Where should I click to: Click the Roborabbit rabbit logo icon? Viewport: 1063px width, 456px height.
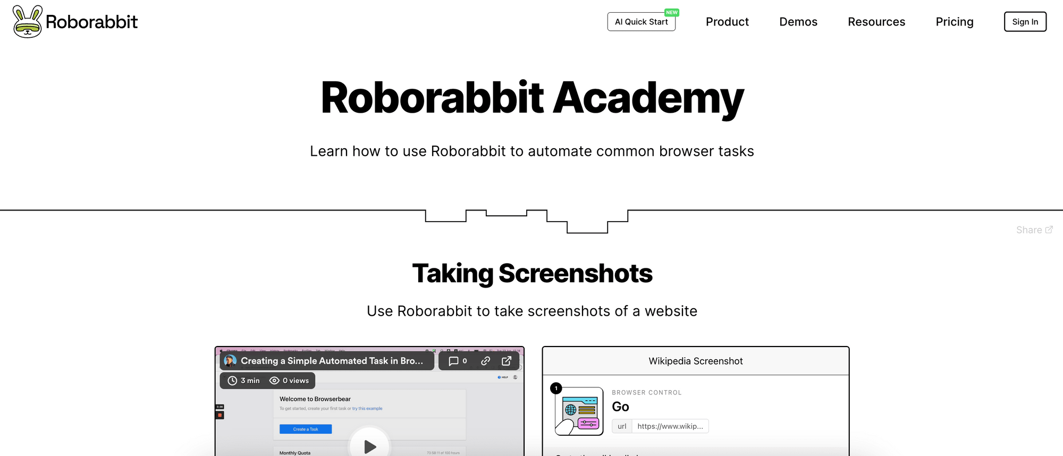(28, 22)
